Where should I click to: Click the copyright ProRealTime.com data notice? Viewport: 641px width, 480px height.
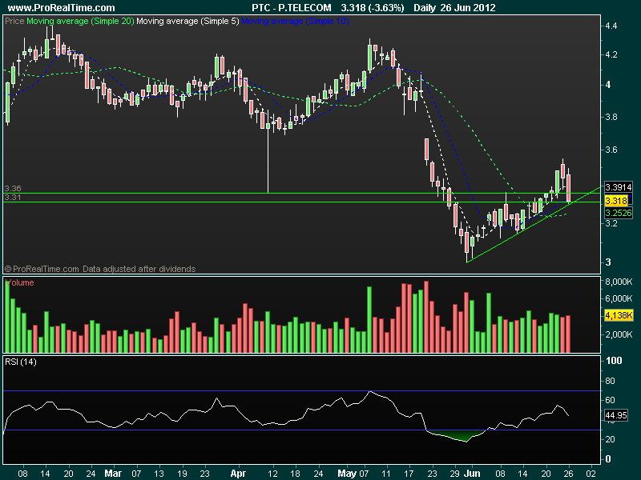[x=100, y=269]
